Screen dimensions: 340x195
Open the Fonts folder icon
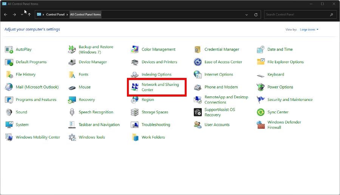pos(72,75)
